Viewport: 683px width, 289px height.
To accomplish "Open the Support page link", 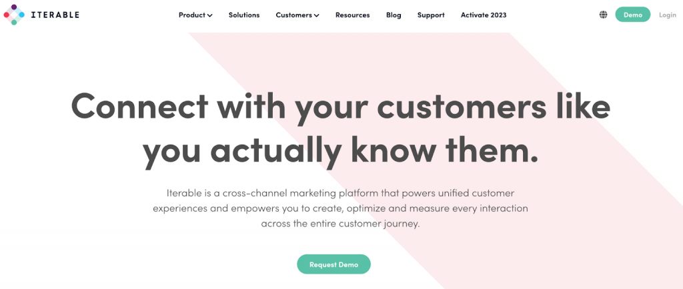I will click(x=431, y=15).
